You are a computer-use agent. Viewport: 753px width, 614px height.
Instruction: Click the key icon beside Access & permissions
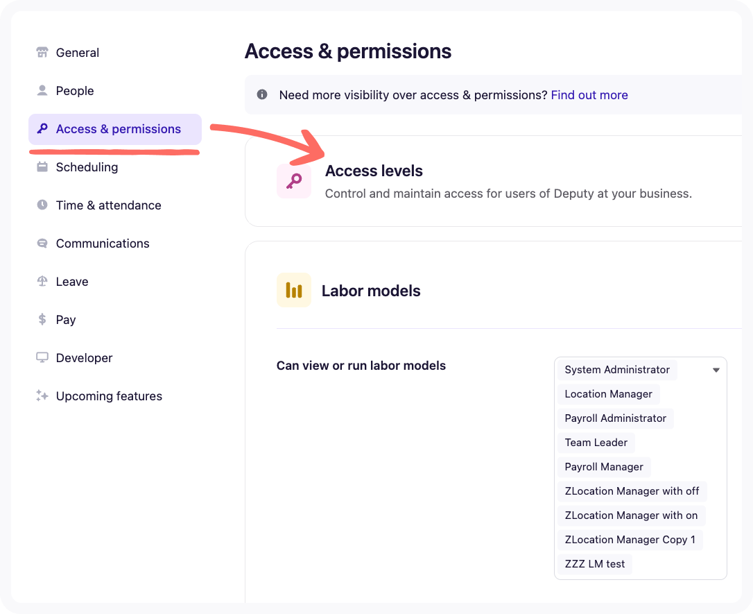[42, 129]
